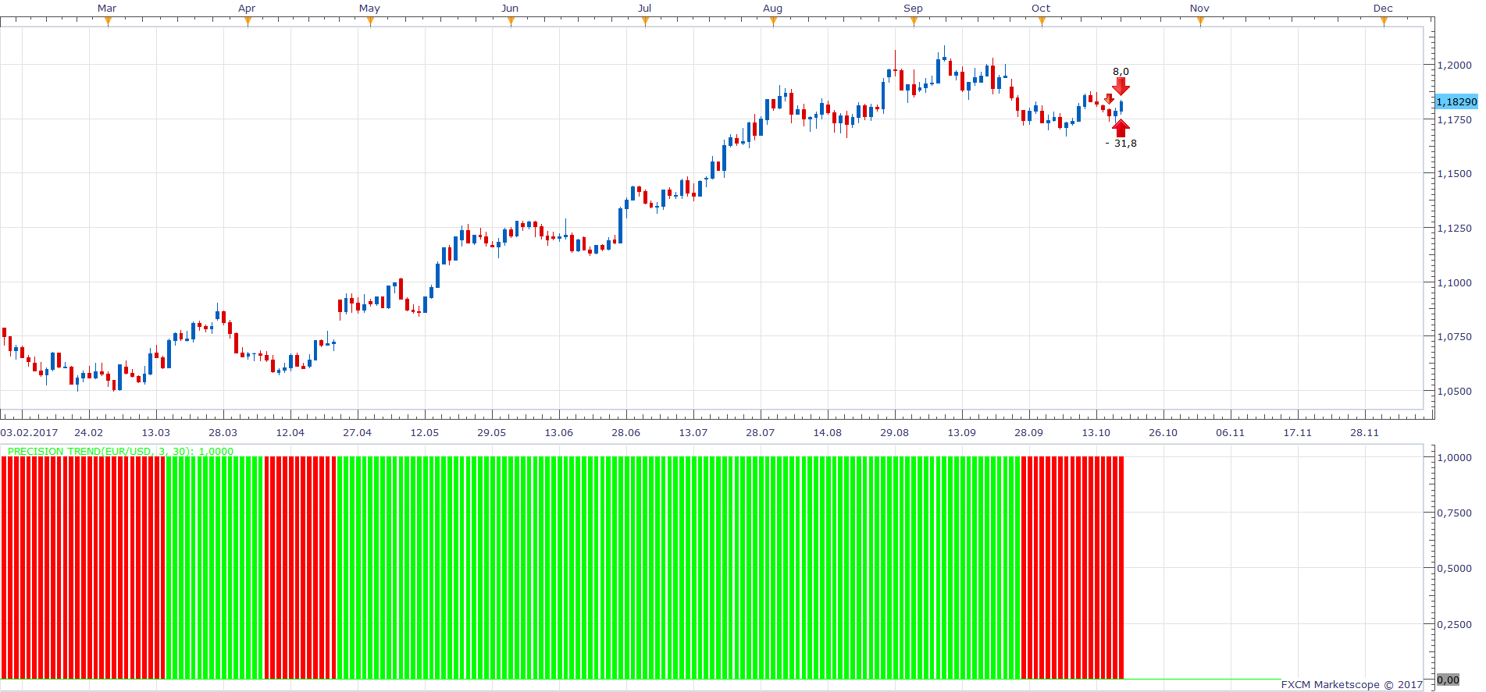Select the orange marker under Sep
This screenshot has height=692, width=1486.
[914, 22]
